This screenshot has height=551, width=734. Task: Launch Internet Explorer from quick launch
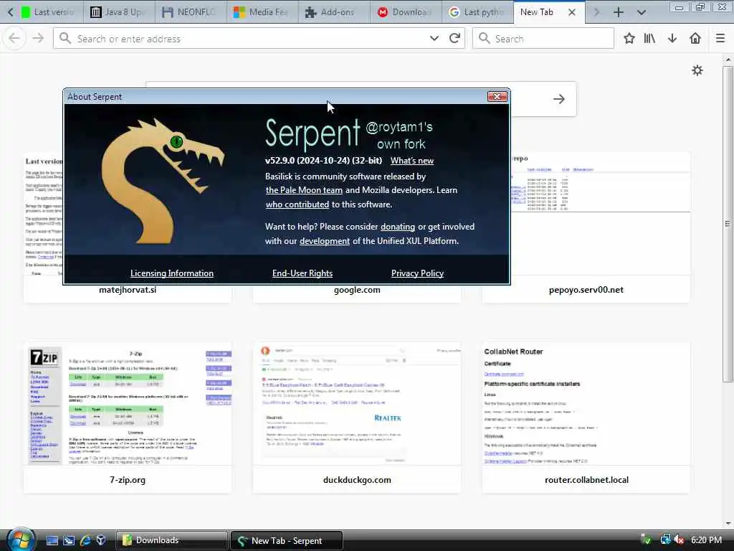[x=85, y=540]
